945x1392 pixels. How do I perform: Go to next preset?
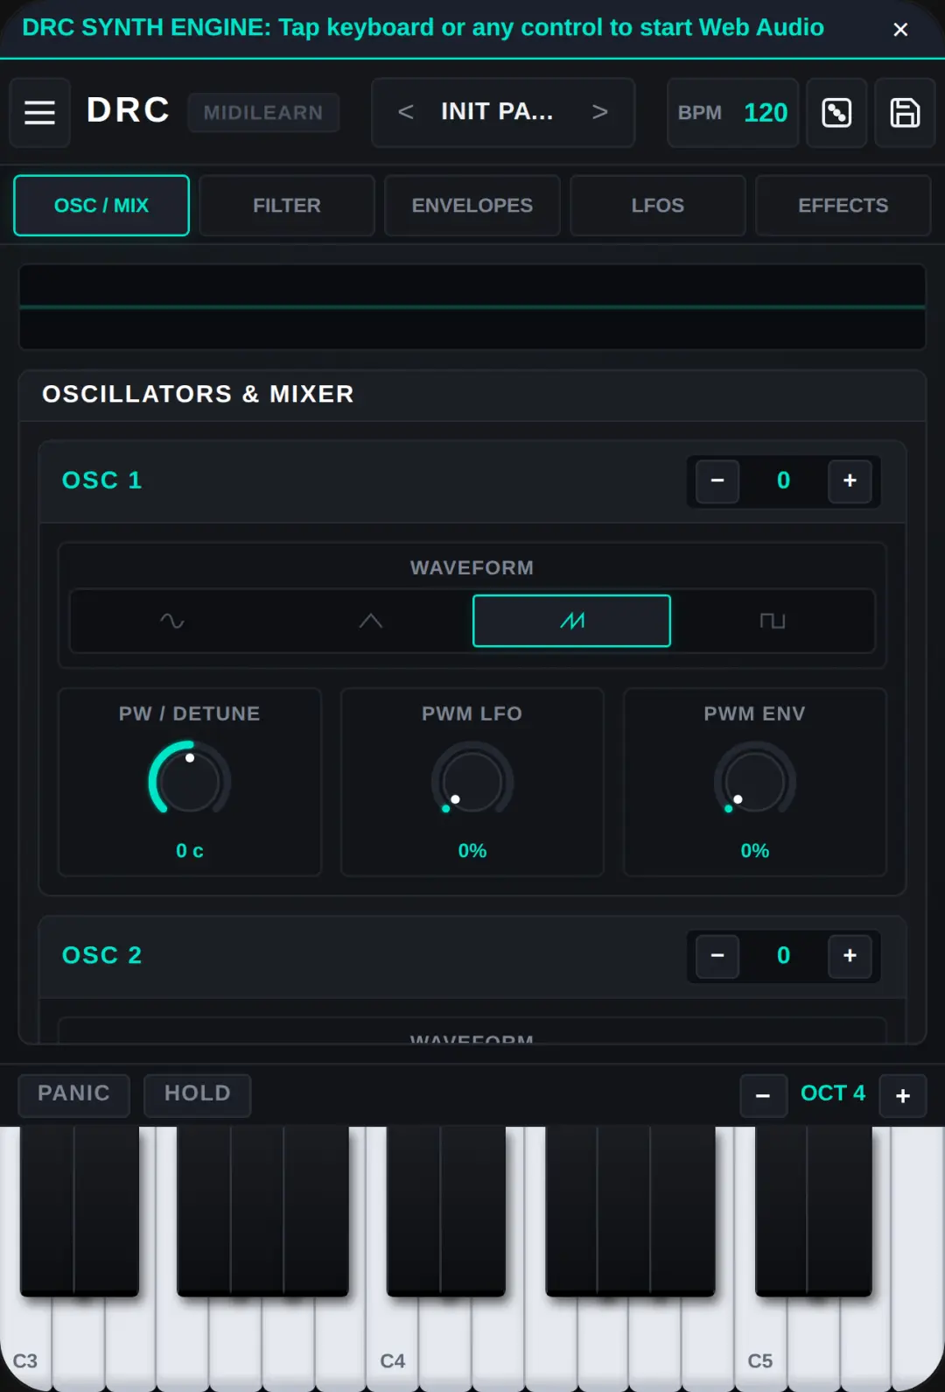coord(600,112)
